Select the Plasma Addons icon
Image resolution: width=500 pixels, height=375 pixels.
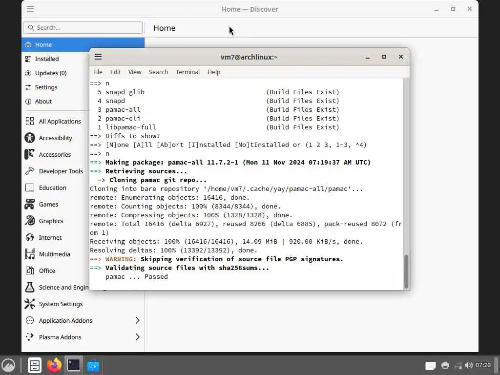[x=30, y=337]
